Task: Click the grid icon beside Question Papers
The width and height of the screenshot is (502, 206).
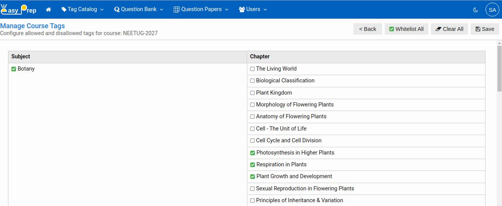Action: pos(176,10)
